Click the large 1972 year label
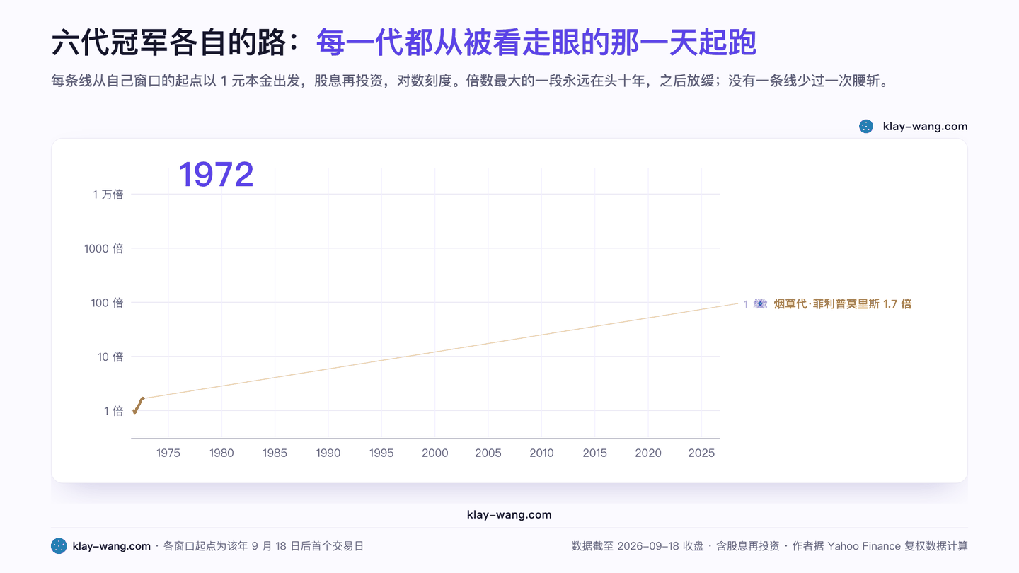 tap(216, 175)
